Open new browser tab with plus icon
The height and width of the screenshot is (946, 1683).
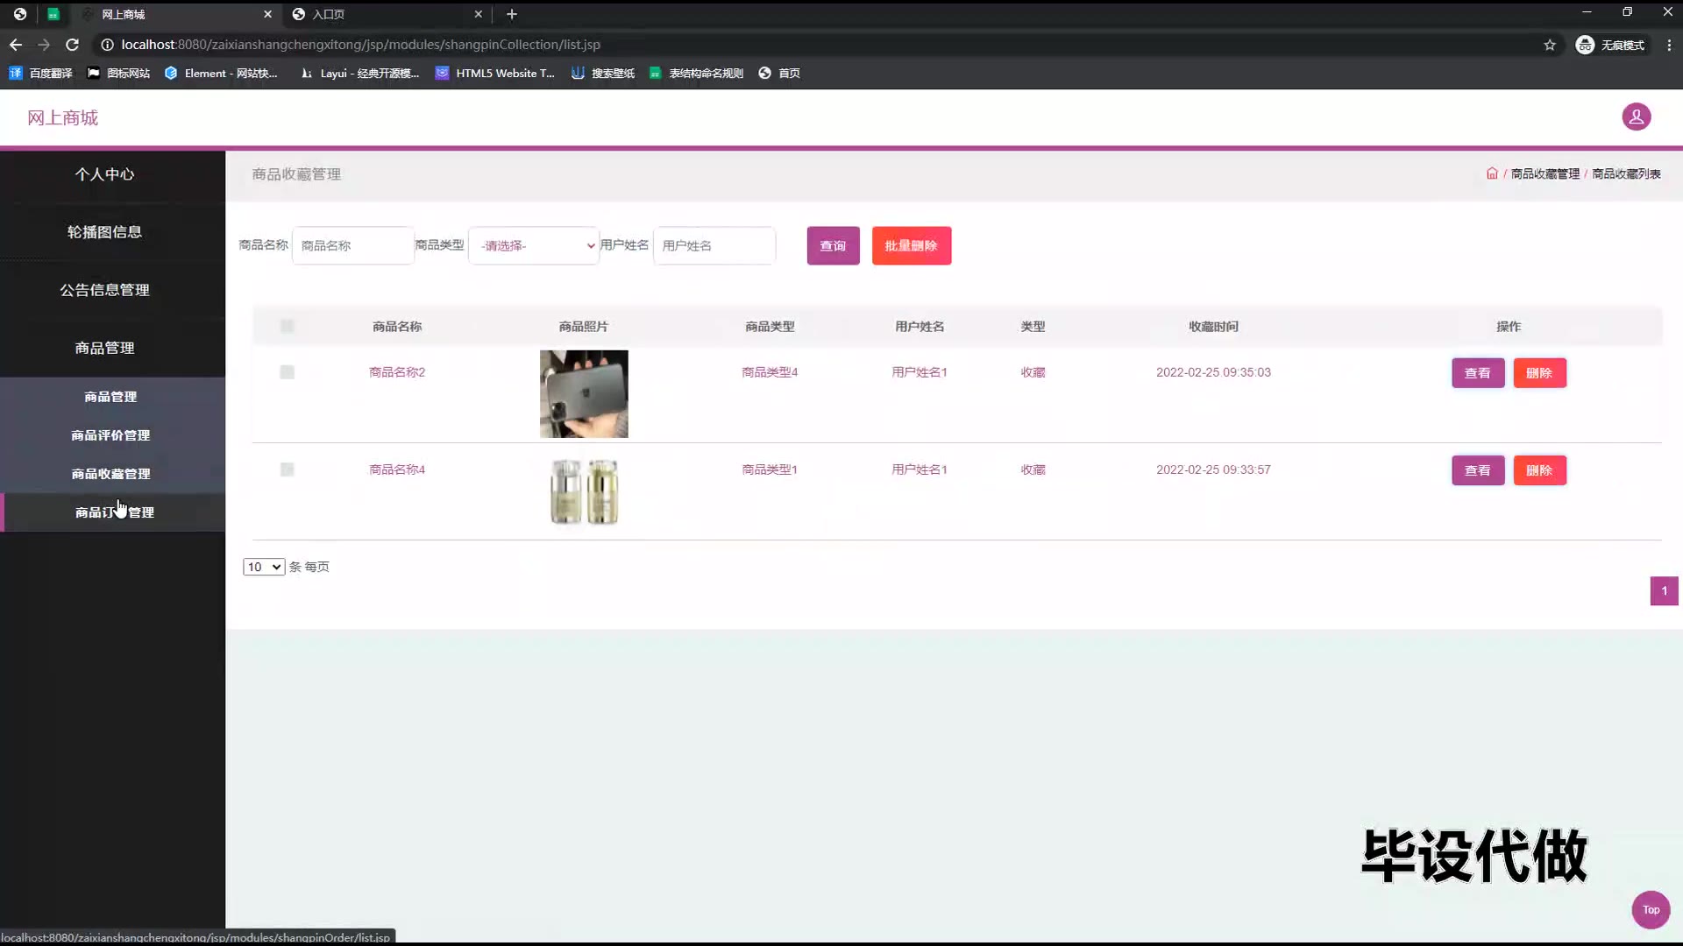tap(512, 14)
